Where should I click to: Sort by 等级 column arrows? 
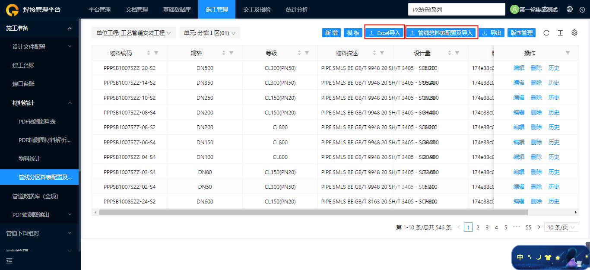[299, 53]
